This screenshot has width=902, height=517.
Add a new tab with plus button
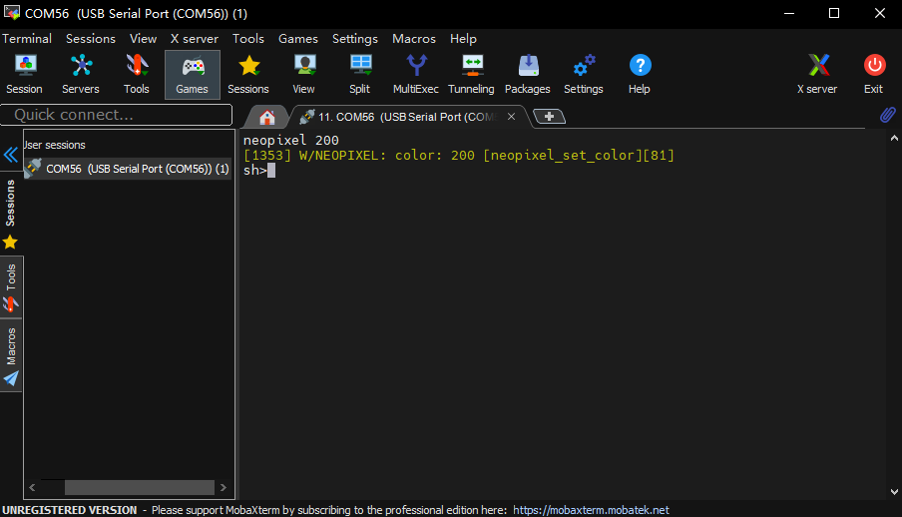pyautogui.click(x=550, y=117)
